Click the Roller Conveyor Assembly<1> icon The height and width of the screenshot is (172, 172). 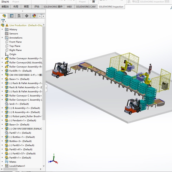tap(7, 58)
